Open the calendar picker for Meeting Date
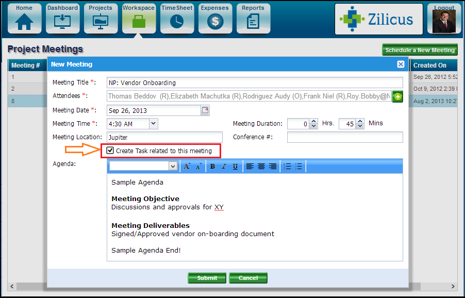 [205, 110]
